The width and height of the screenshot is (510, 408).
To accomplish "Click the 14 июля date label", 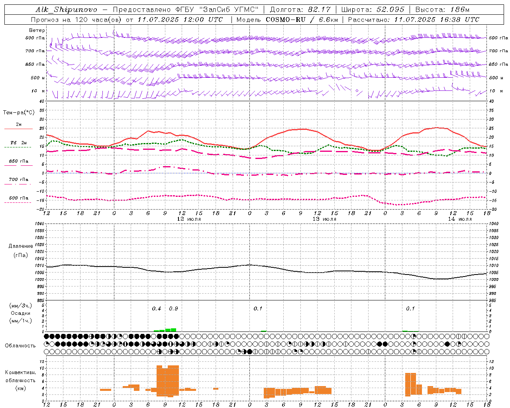I will click(460, 219).
